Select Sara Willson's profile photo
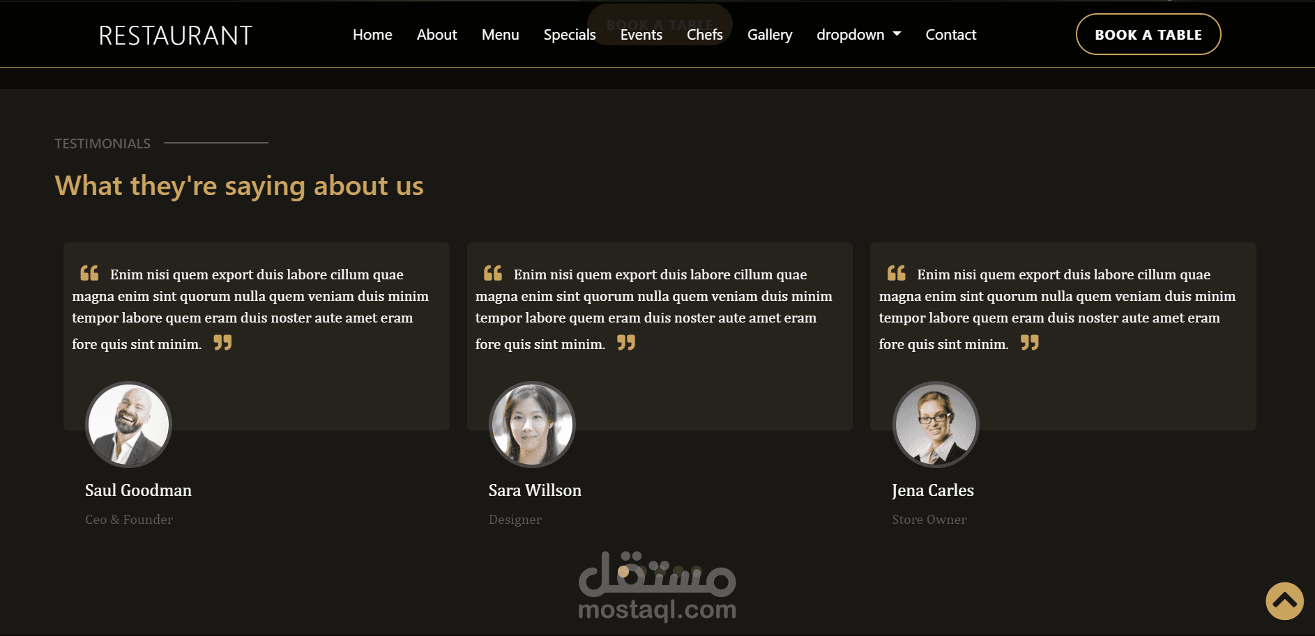The width and height of the screenshot is (1315, 636). pyautogui.click(x=532, y=424)
